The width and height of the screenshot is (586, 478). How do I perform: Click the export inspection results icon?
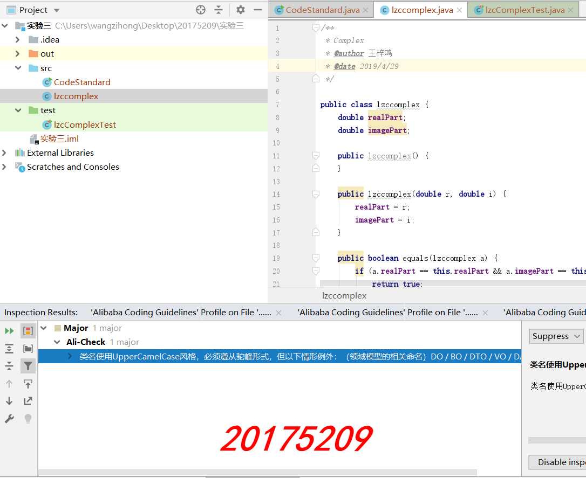(x=28, y=401)
